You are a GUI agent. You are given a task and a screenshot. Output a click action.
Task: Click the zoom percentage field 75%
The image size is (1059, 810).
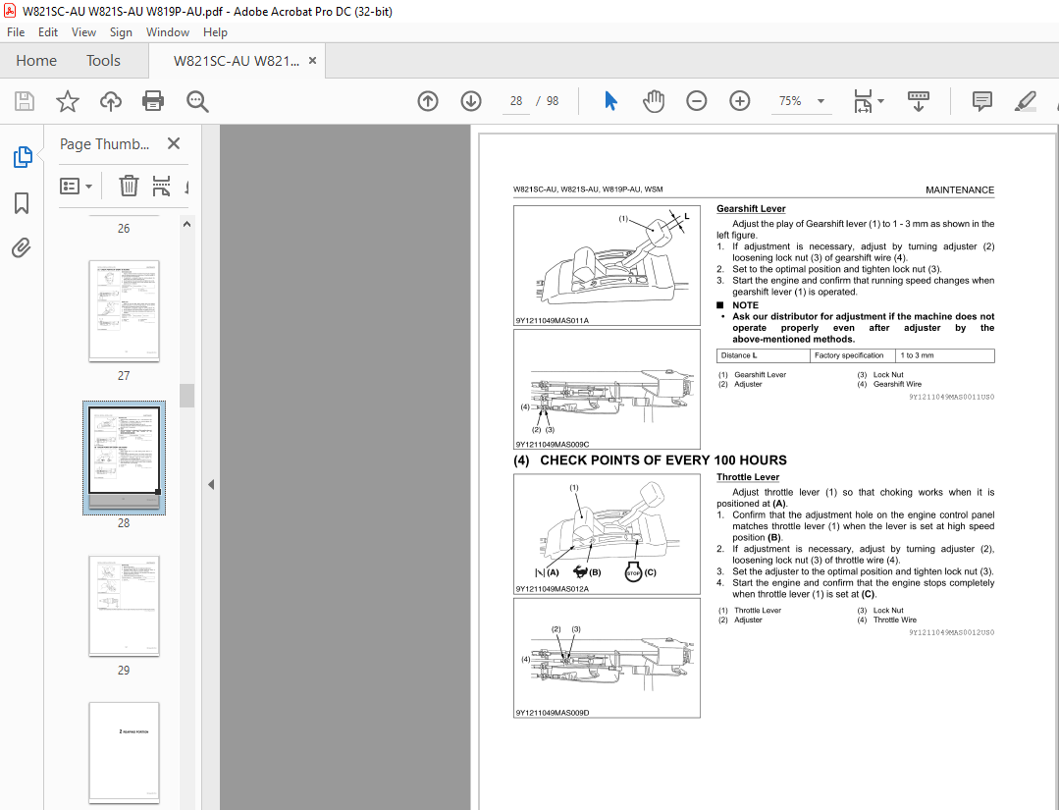789,101
